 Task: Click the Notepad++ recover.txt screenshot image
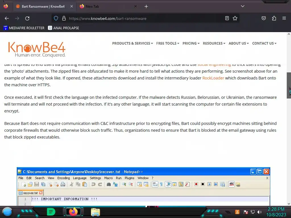click(144, 186)
